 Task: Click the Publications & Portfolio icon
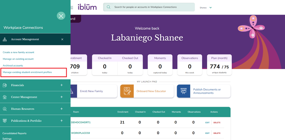click(x=5, y=121)
